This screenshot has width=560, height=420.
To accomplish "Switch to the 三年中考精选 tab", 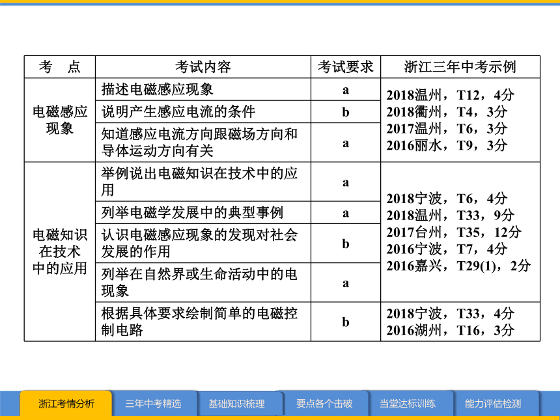I will (x=154, y=404).
